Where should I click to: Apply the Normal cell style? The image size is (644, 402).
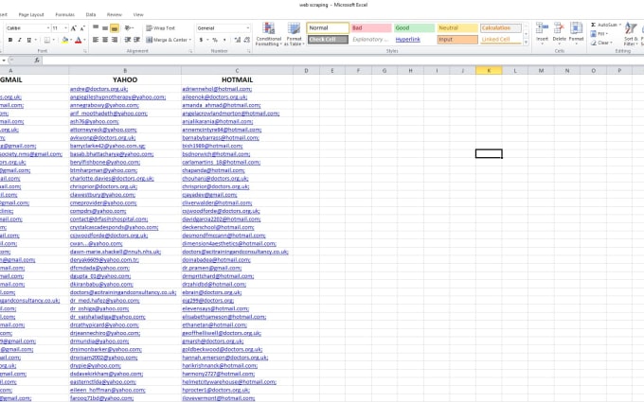(x=328, y=27)
